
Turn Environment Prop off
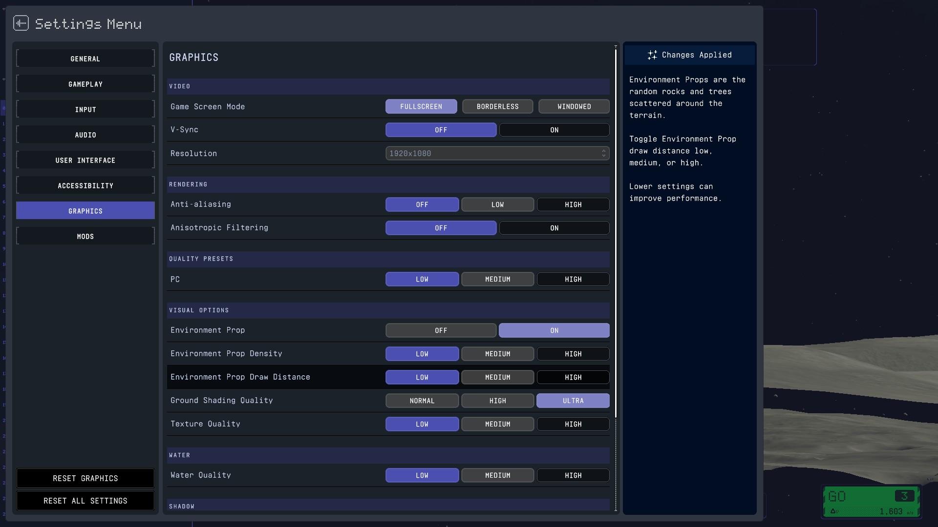point(441,330)
